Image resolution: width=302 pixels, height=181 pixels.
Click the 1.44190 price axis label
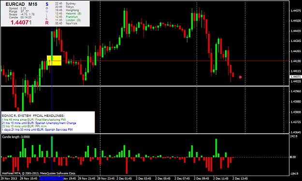(295, 61)
